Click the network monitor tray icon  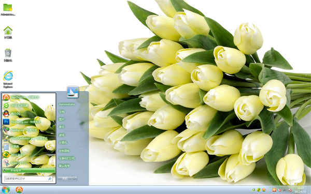point(285,190)
